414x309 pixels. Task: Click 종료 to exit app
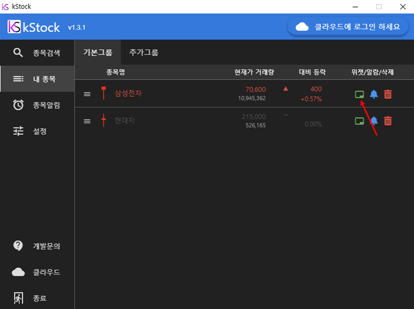(x=37, y=298)
